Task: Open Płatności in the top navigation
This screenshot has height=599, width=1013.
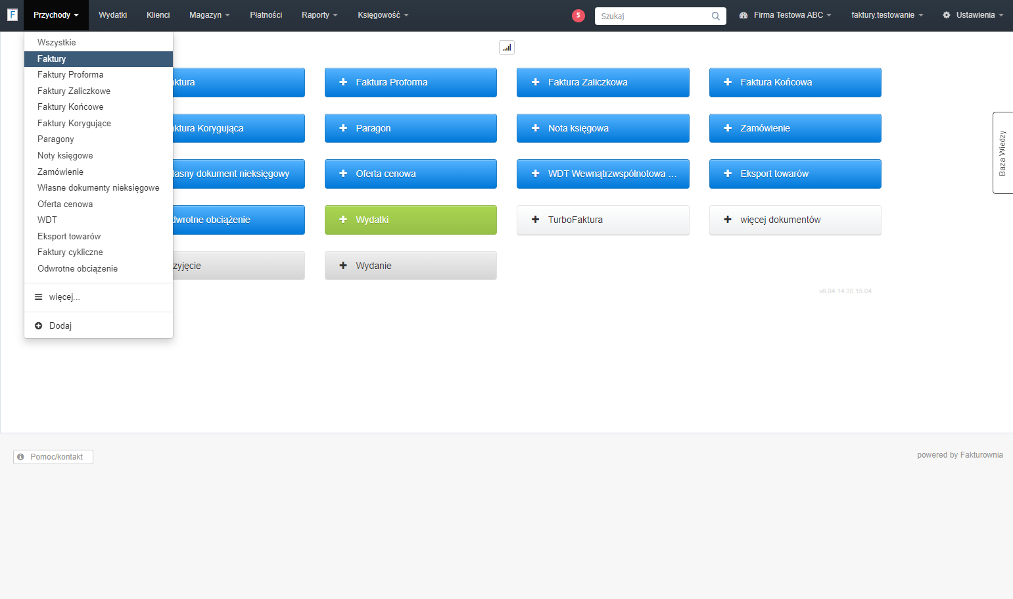Action: coord(266,15)
